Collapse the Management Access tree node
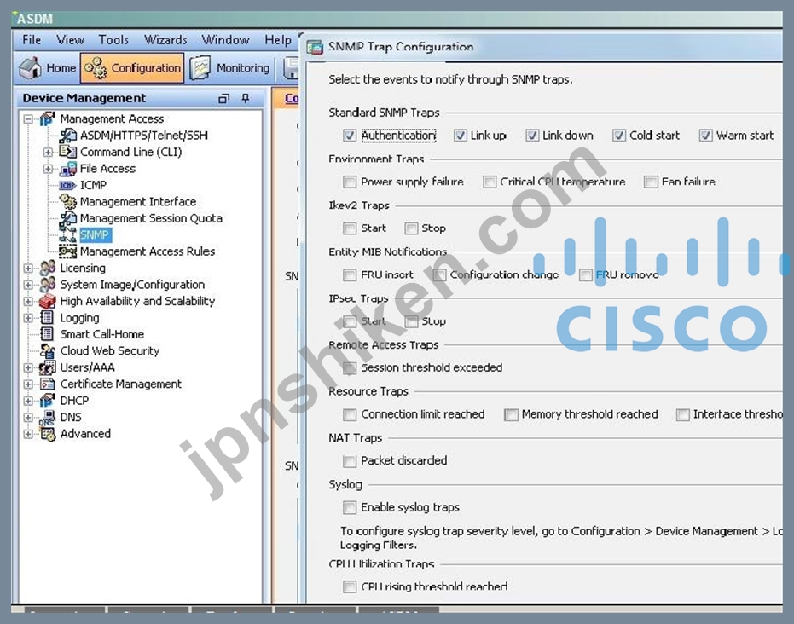794x624 pixels. pos(28,119)
